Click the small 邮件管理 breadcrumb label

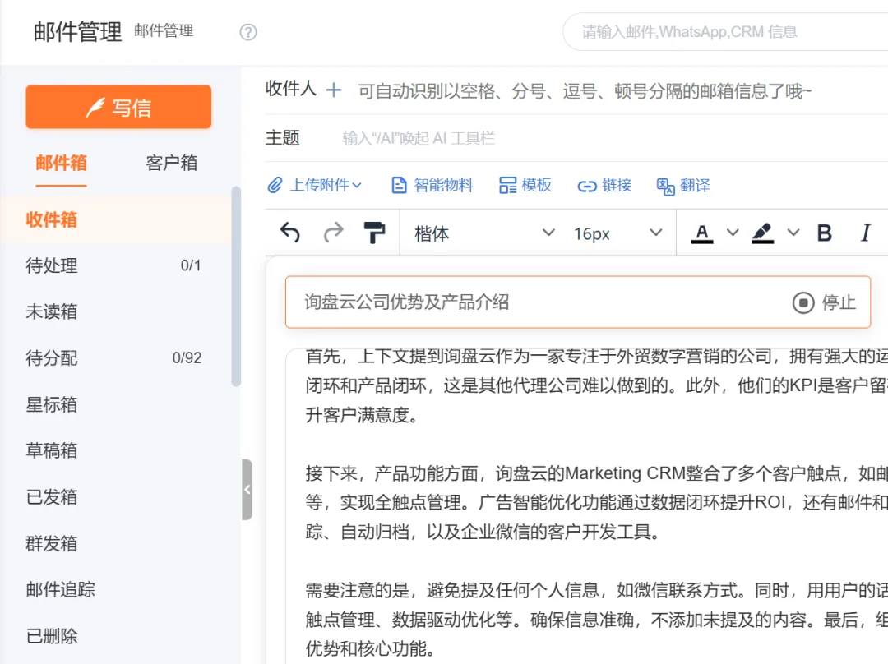coord(164,30)
